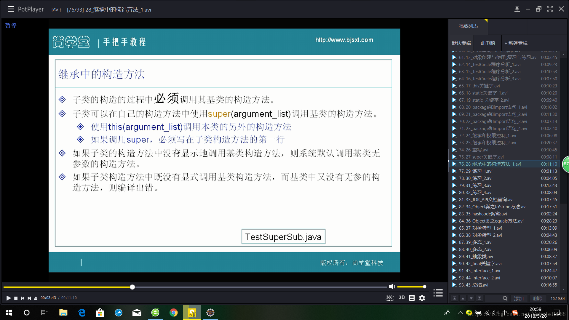Viewport: 569px width, 320px height.
Task: Select playlist item 61. 13_对象创建与使用_复习与练习.avi
Action: point(505,57)
